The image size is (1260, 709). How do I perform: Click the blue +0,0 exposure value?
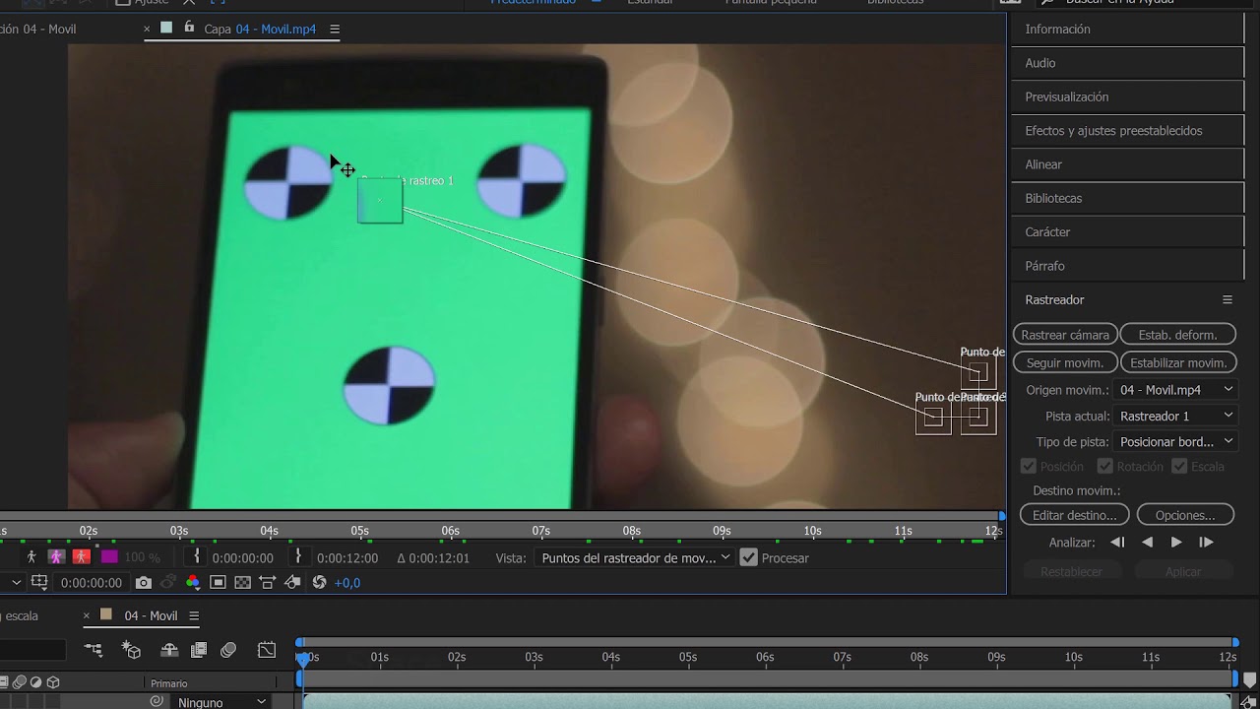point(347,583)
